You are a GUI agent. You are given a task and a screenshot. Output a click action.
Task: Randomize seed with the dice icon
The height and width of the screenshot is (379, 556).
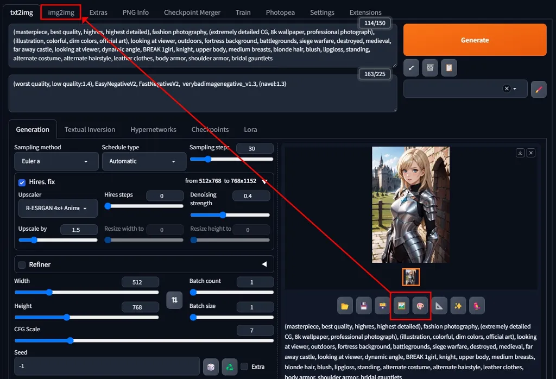(211, 367)
